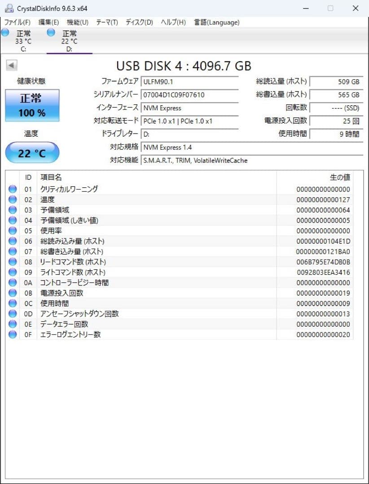Click status dot for ID 0B 電源投入回数 row

tap(13, 293)
